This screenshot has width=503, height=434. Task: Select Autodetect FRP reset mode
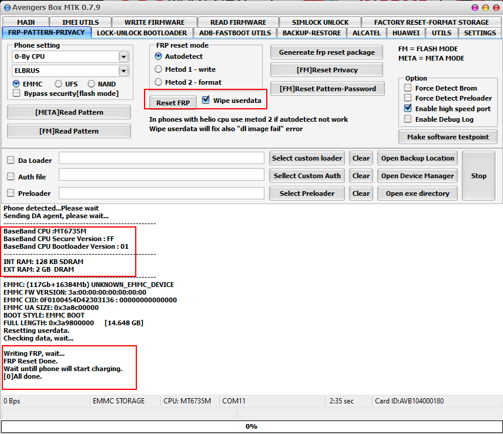[159, 56]
